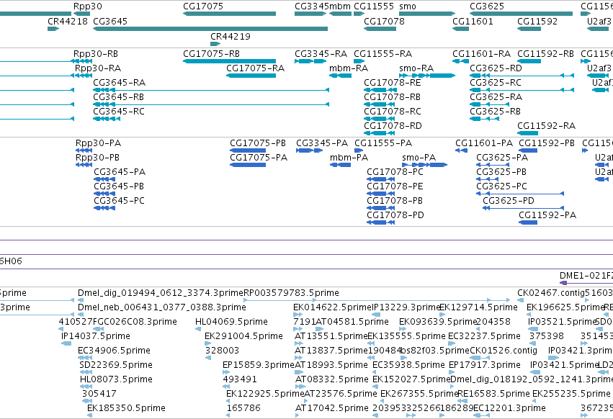The height and width of the screenshot is (419, 613).
Task: Click the EK122925.5prime EST label
Action: pyautogui.click(x=265, y=394)
